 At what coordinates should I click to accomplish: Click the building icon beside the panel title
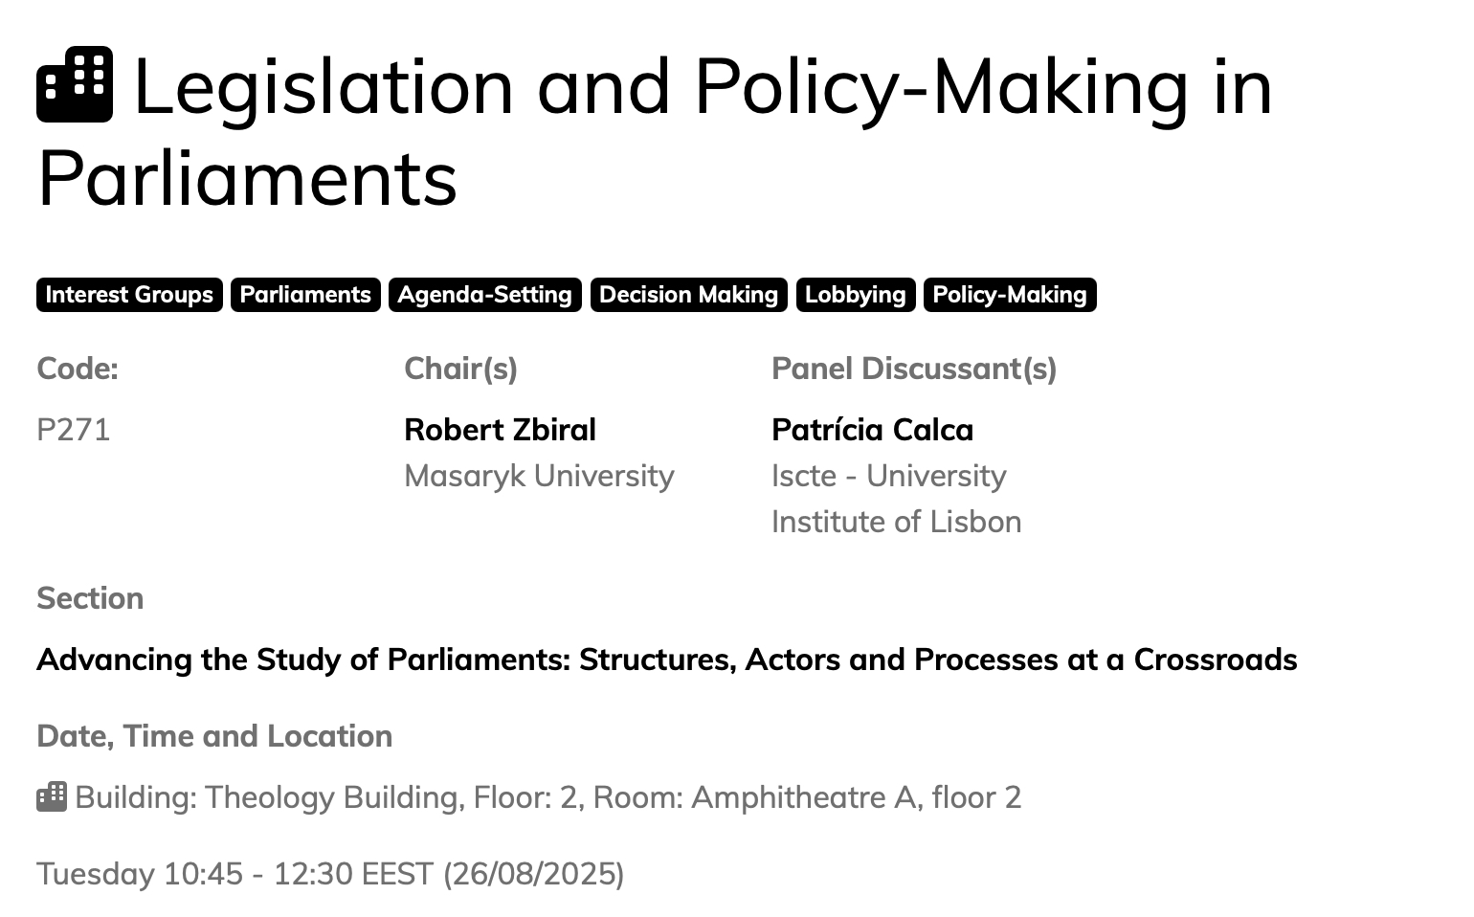(x=75, y=85)
